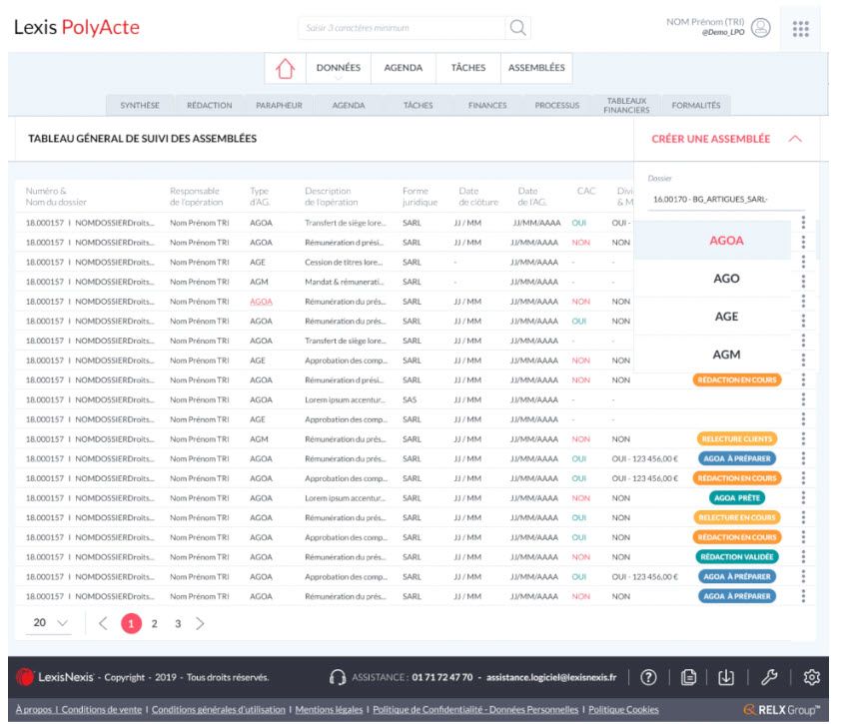Switch to the Synthèse sub-tab

click(140, 105)
